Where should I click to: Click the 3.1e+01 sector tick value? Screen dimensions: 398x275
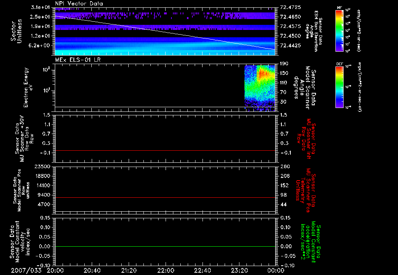click(40, 7)
